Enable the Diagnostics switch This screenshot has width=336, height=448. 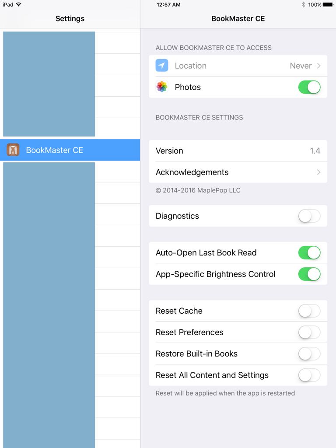309,216
